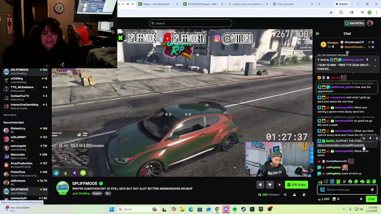Open the user avatar in top right
This screenshot has width=381, height=214.
[x=370, y=23]
